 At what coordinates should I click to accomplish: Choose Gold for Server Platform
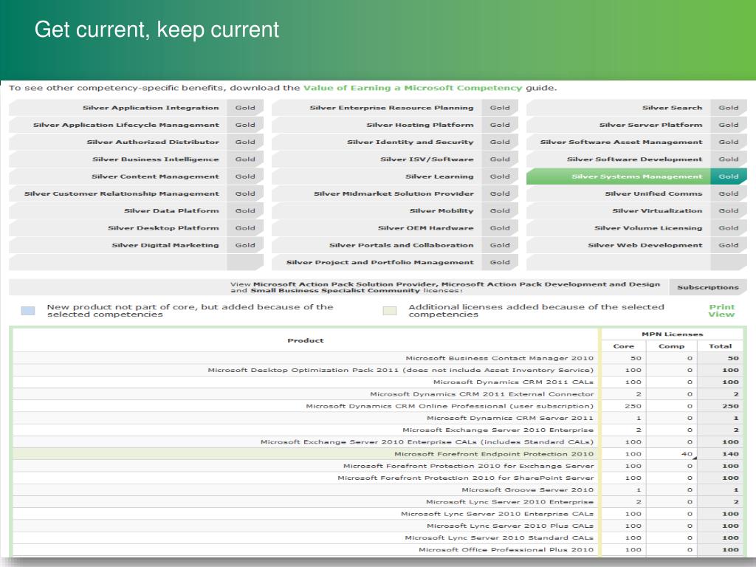point(729,126)
